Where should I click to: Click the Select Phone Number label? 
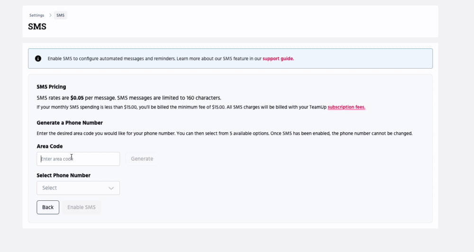click(x=64, y=175)
